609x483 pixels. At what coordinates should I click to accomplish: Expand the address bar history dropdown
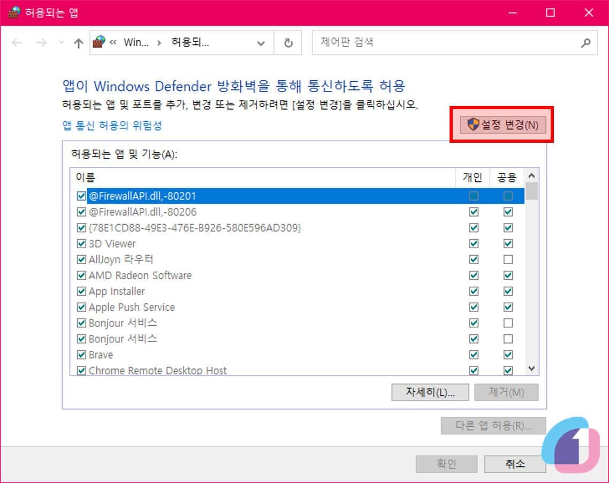click(261, 43)
